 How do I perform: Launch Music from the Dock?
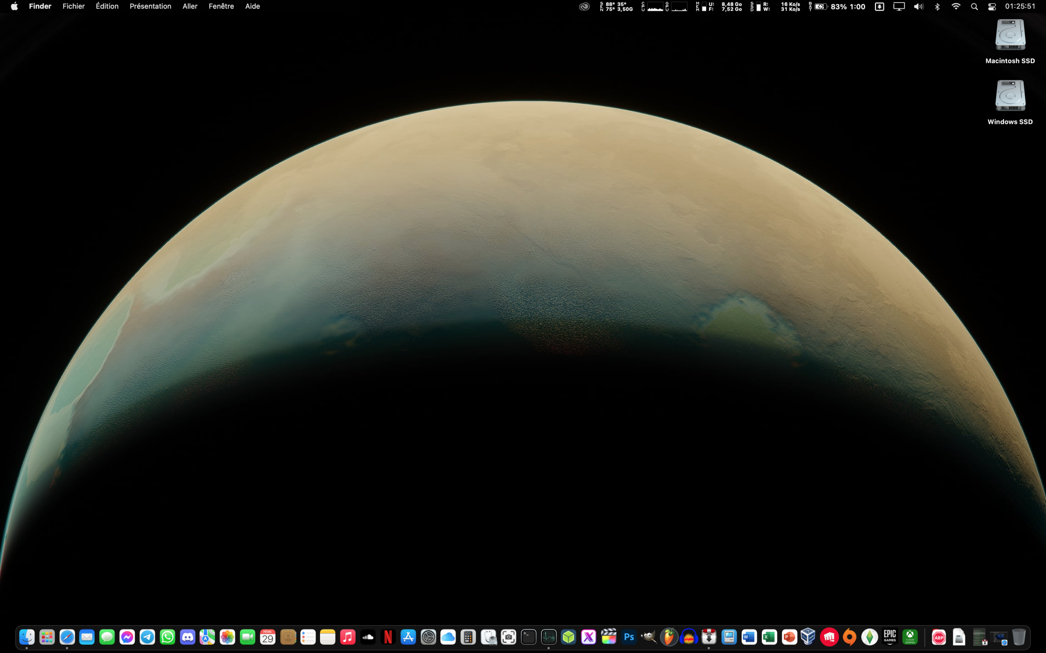point(348,637)
